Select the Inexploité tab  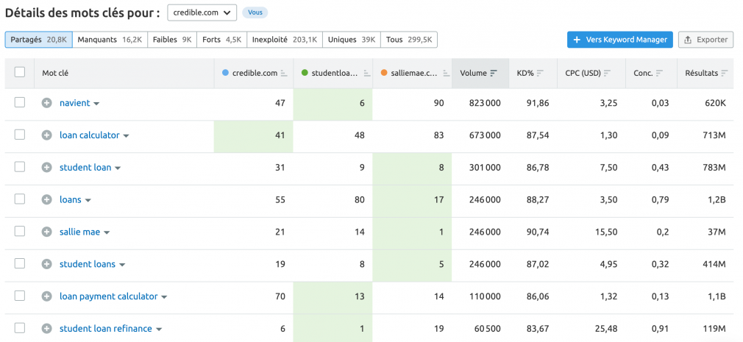[285, 40]
